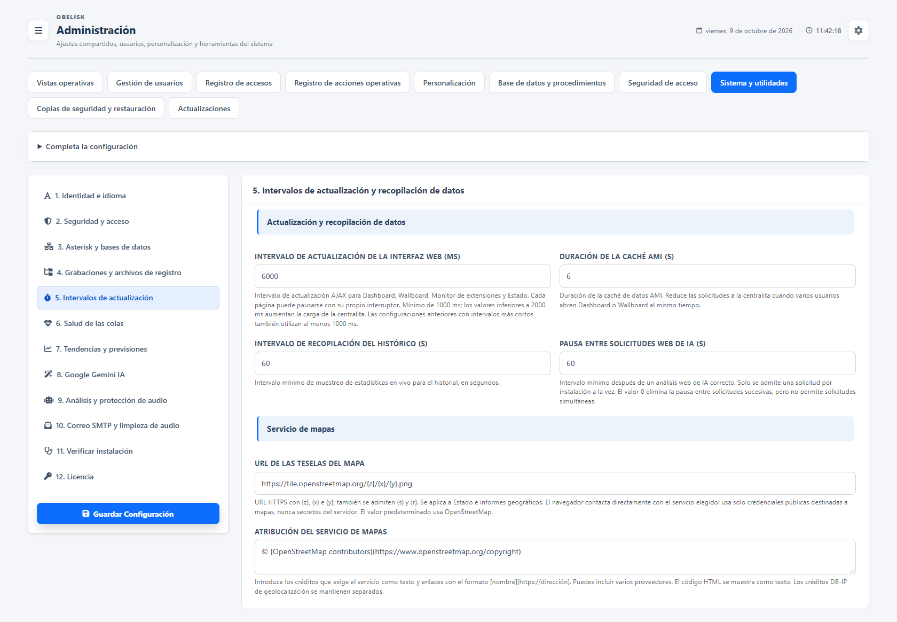The image size is (897, 622).
Task: Click the folder-tree icon for Grabaciones y archivos
Action: coord(48,273)
